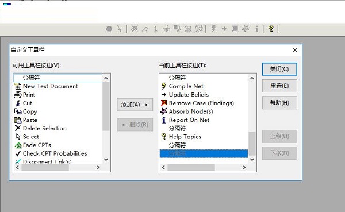
Task: Click the 关闭(C) close button
Action: coord(279,69)
